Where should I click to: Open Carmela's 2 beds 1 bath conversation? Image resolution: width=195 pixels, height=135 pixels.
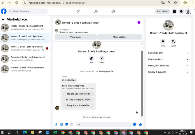pyautogui.click(x=25, y=59)
